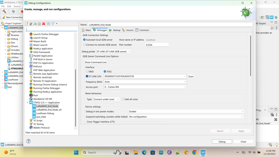Open the File menu

(3, 6)
